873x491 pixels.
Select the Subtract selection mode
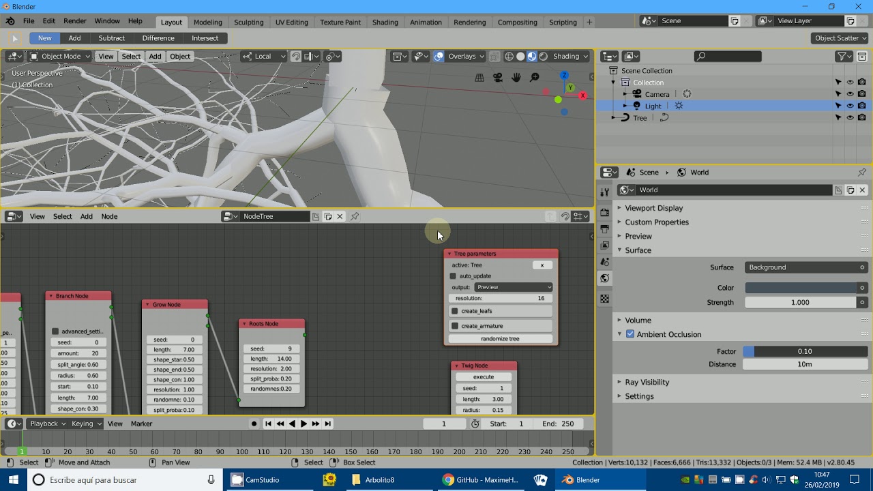click(111, 38)
